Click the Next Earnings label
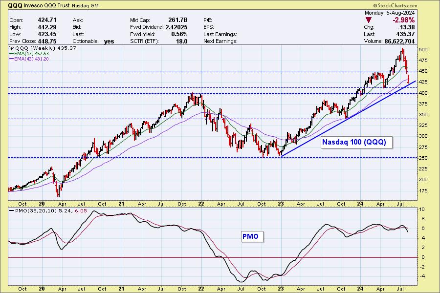 coord(220,41)
